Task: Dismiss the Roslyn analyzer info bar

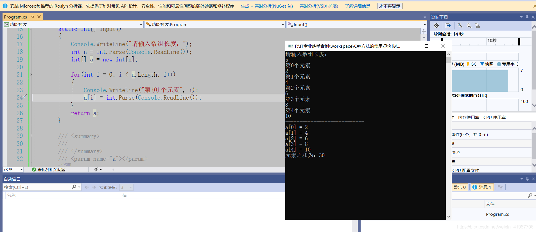Action: click(534, 6)
